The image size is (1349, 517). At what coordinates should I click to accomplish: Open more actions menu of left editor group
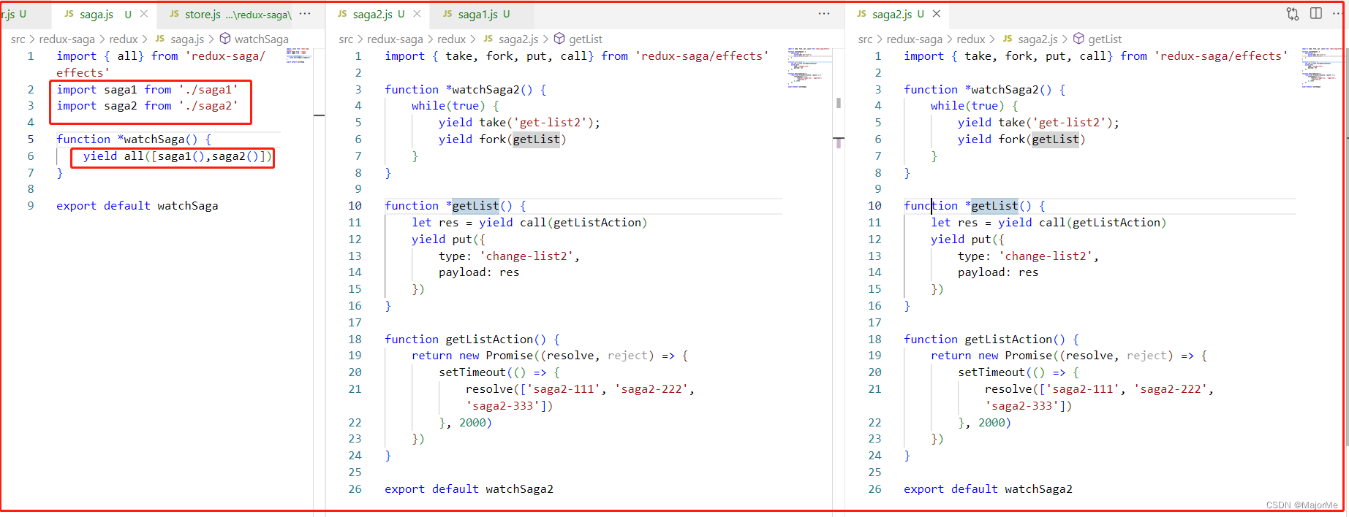pyautogui.click(x=305, y=14)
